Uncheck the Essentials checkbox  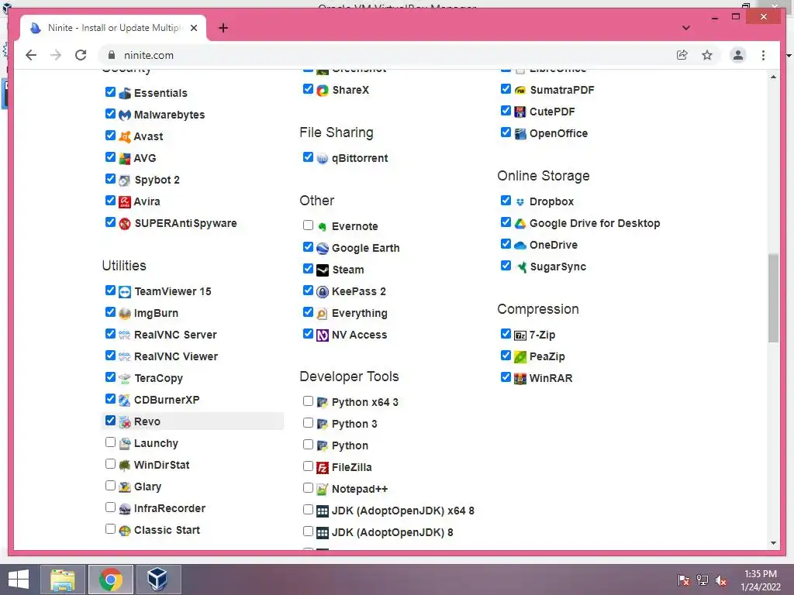(110, 92)
